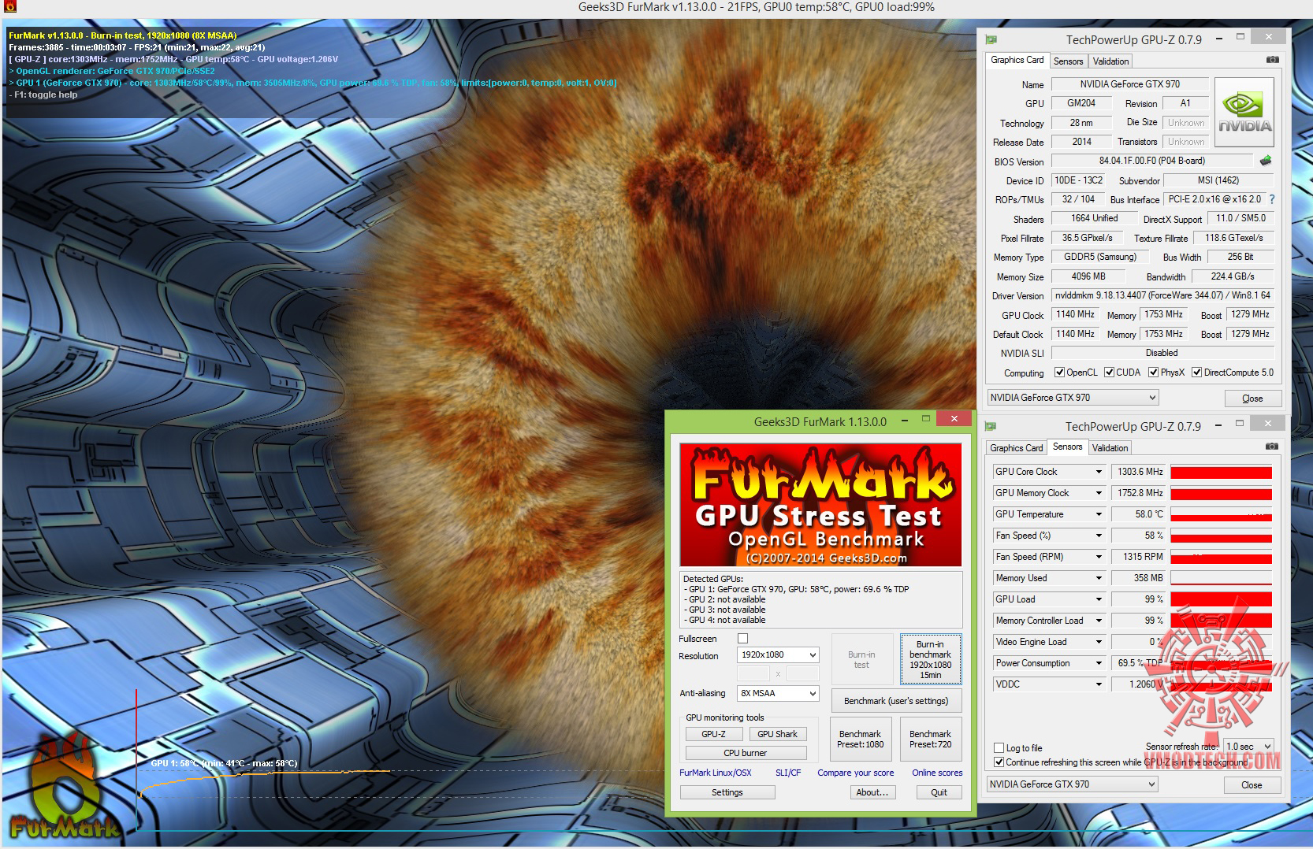Viewport: 1313px width, 849px height.
Task: Toggle the PhysX checkbox
Action: tap(1153, 373)
